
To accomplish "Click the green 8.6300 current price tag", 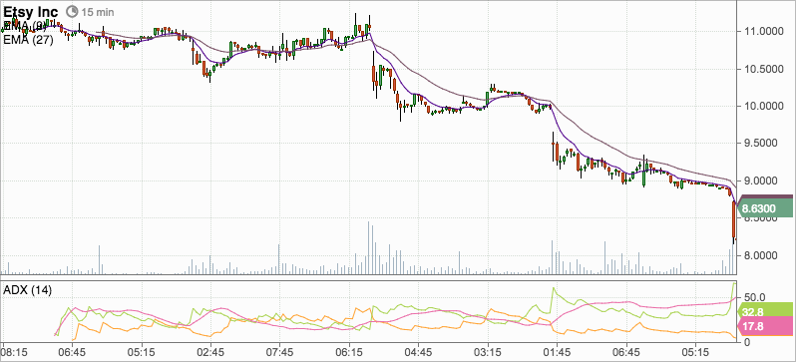I will (x=764, y=208).
